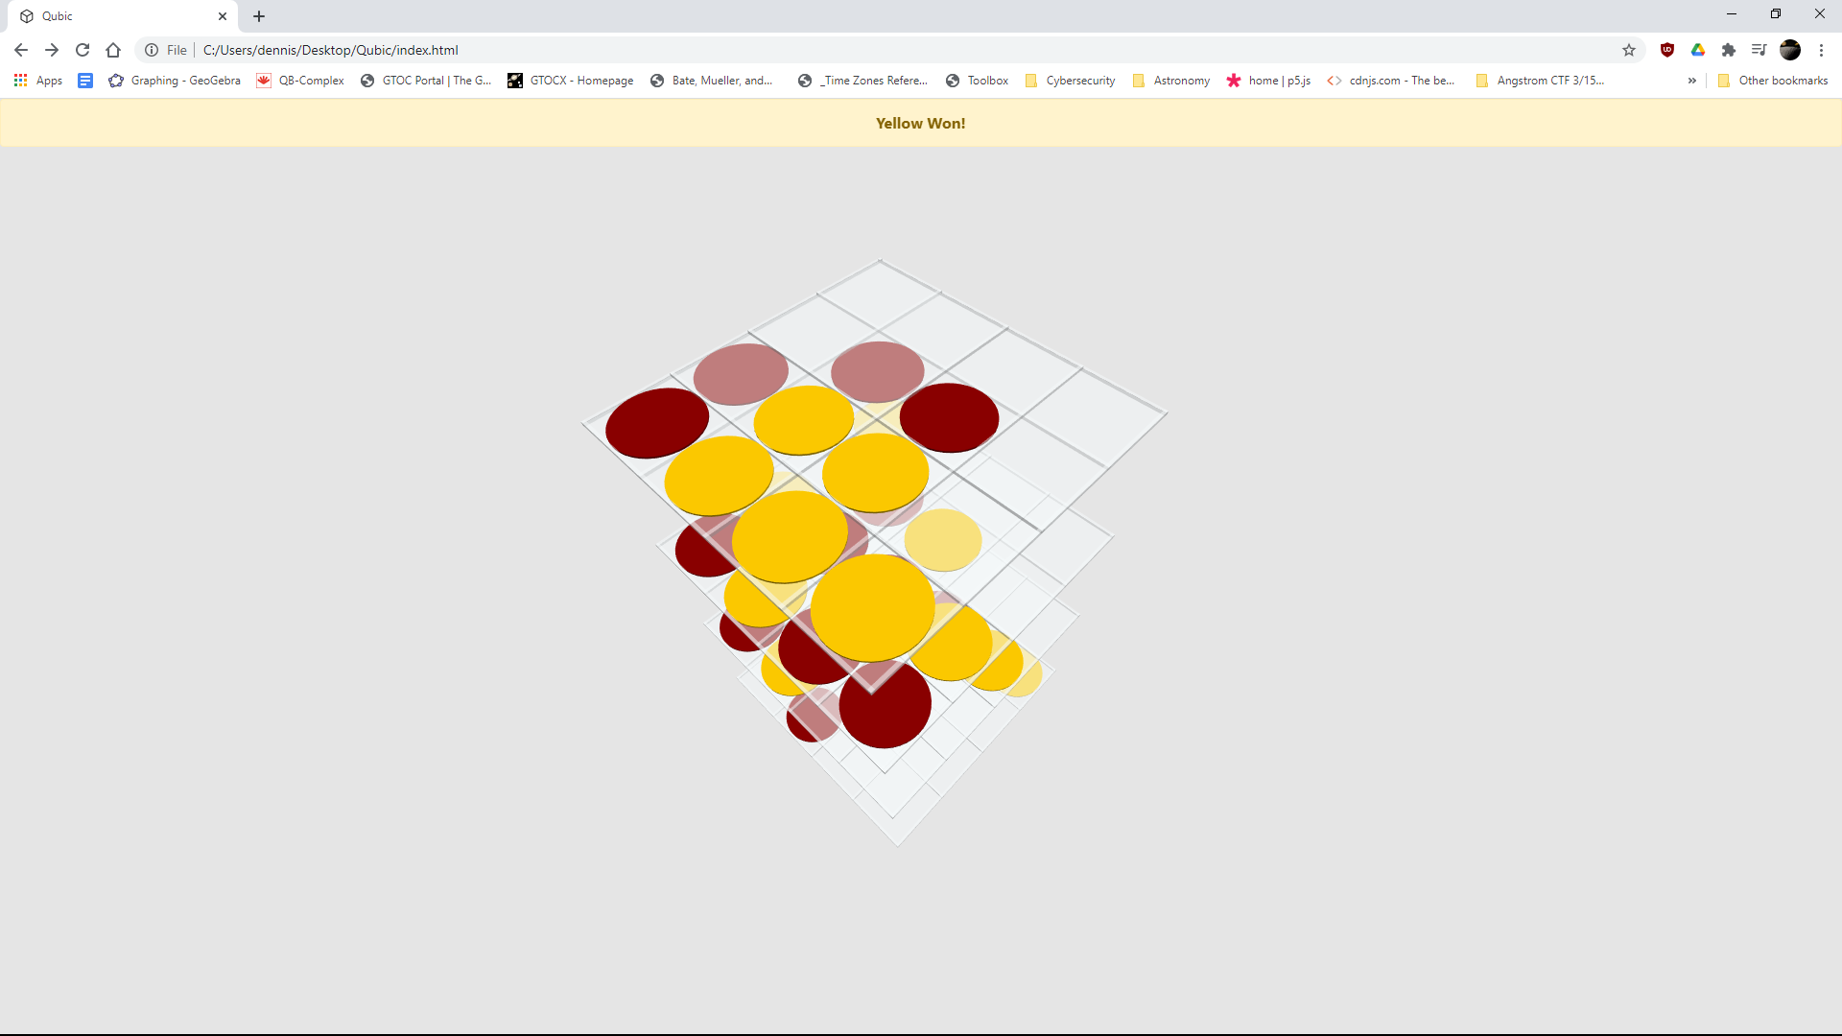Open Other bookmarks folder
The height and width of the screenshot is (1036, 1842).
pyautogui.click(x=1773, y=81)
